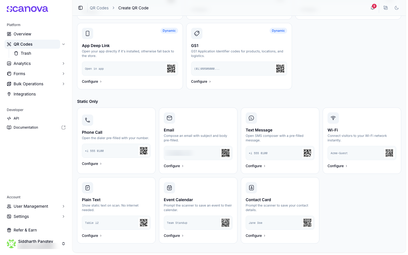Go to QR Codes breadcrumb
This screenshot has height=255, width=408.
click(99, 8)
